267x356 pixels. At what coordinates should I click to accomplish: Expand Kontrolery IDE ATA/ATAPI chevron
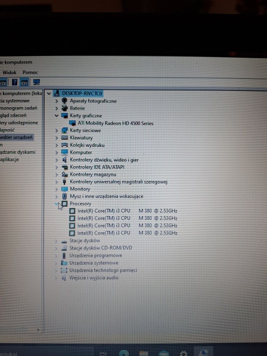[57, 167]
